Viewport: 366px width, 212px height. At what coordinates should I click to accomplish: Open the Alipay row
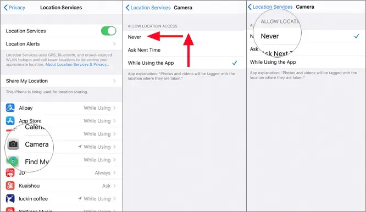pos(61,108)
